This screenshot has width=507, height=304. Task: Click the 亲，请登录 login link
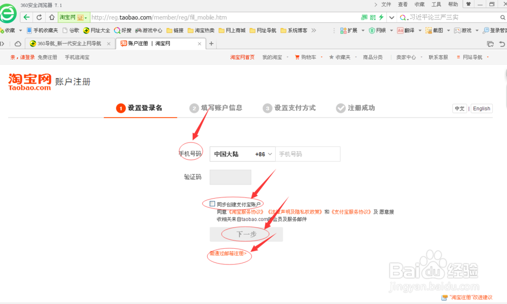click(22, 57)
